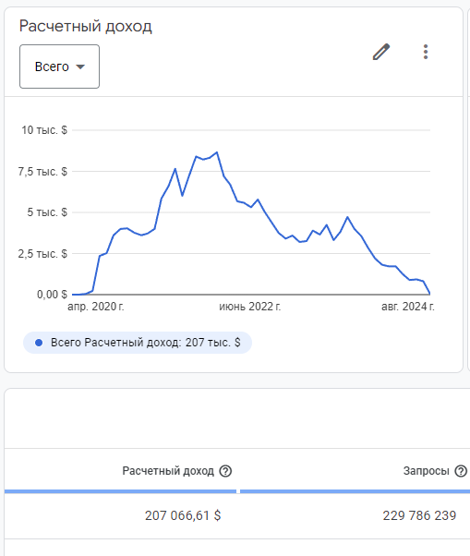The width and height of the screenshot is (470, 556).
Task: Click help icon next to Запросы
Action: pos(461,471)
